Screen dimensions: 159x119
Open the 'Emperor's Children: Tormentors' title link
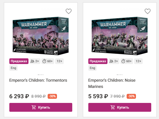(38, 80)
